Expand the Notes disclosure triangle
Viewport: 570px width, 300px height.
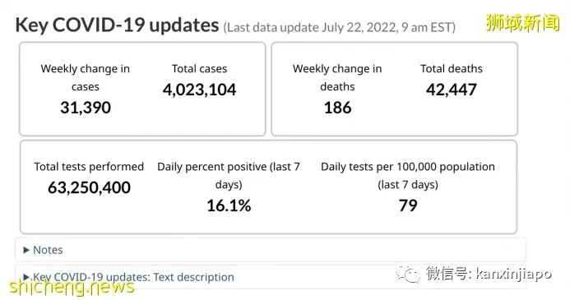[x=25, y=250]
